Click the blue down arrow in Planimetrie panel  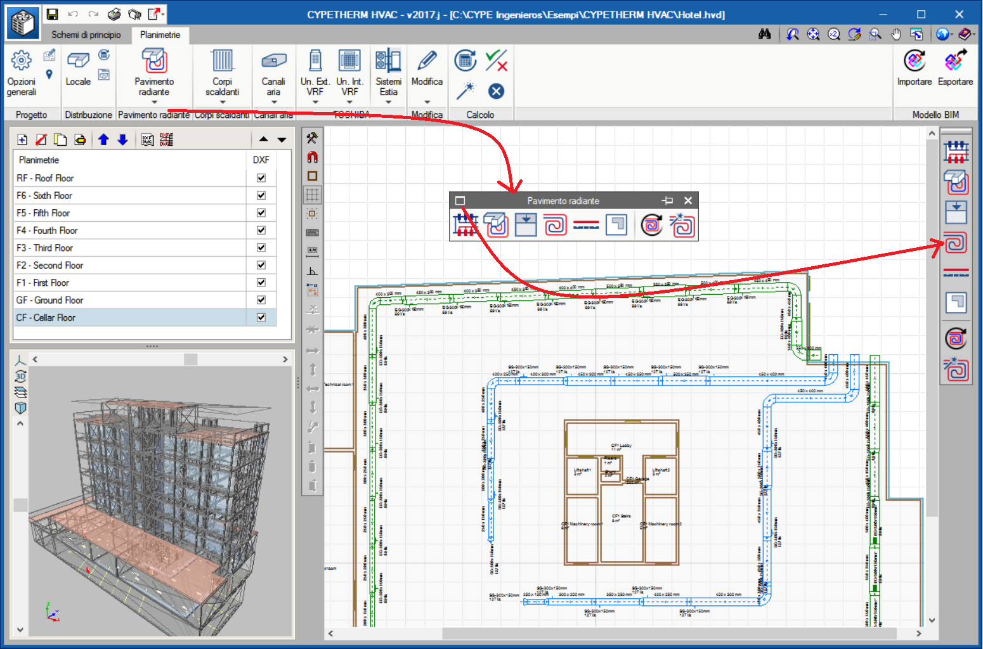(123, 139)
